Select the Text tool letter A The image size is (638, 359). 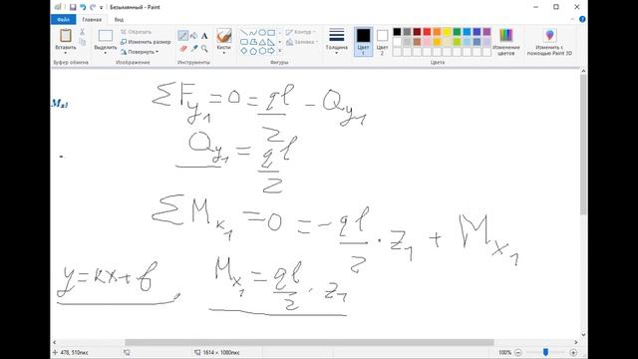tap(204, 36)
